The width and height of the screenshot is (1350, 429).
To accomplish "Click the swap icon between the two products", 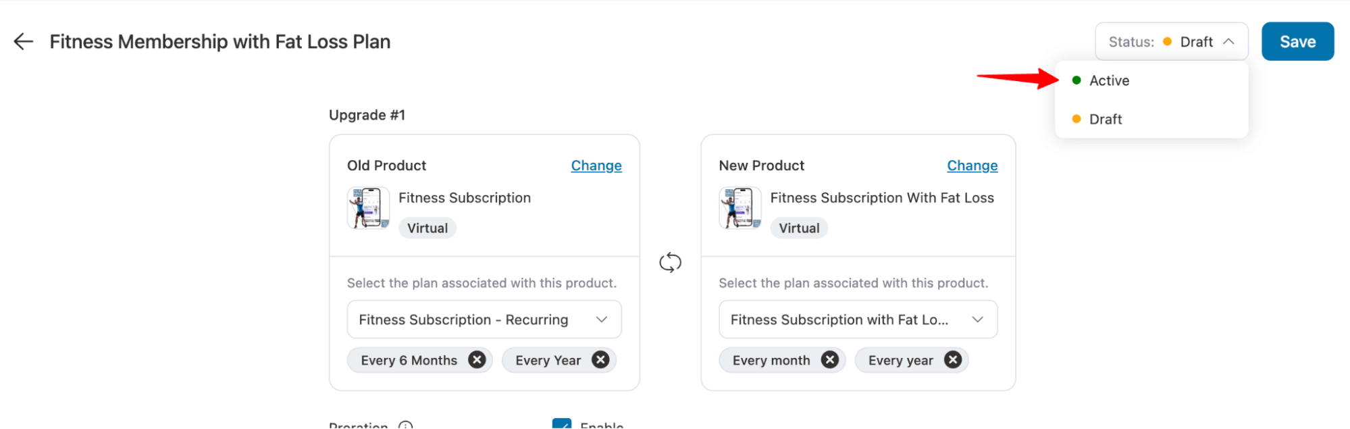I will pyautogui.click(x=671, y=262).
